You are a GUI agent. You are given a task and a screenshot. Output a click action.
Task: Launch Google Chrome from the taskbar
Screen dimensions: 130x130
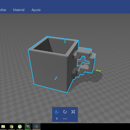pos(11,127)
